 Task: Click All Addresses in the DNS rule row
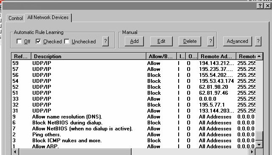215,117
